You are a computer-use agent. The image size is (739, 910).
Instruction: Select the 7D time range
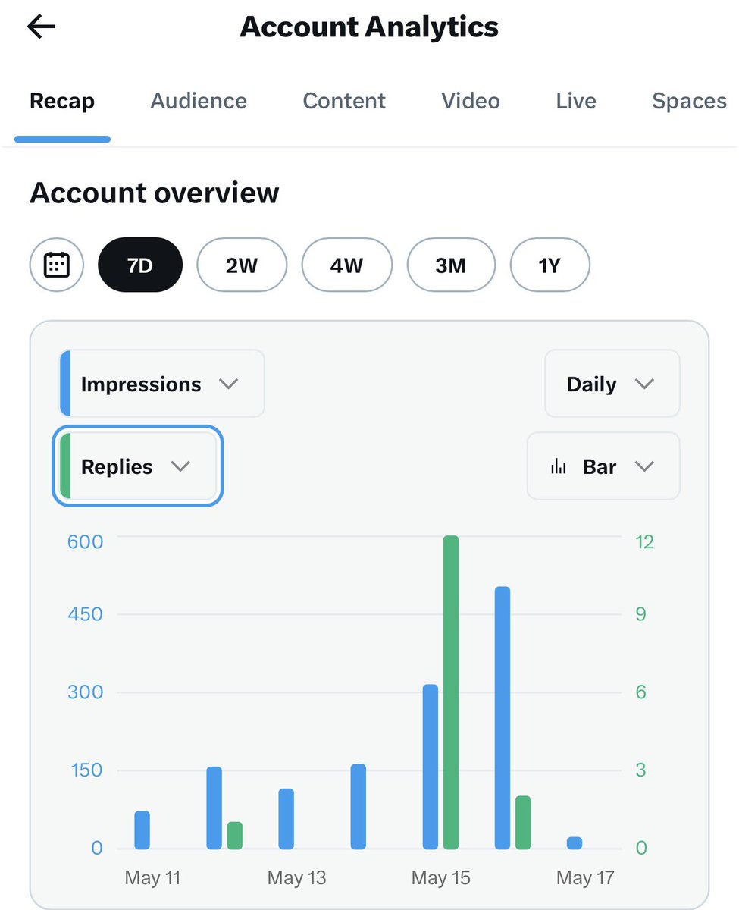(x=140, y=265)
